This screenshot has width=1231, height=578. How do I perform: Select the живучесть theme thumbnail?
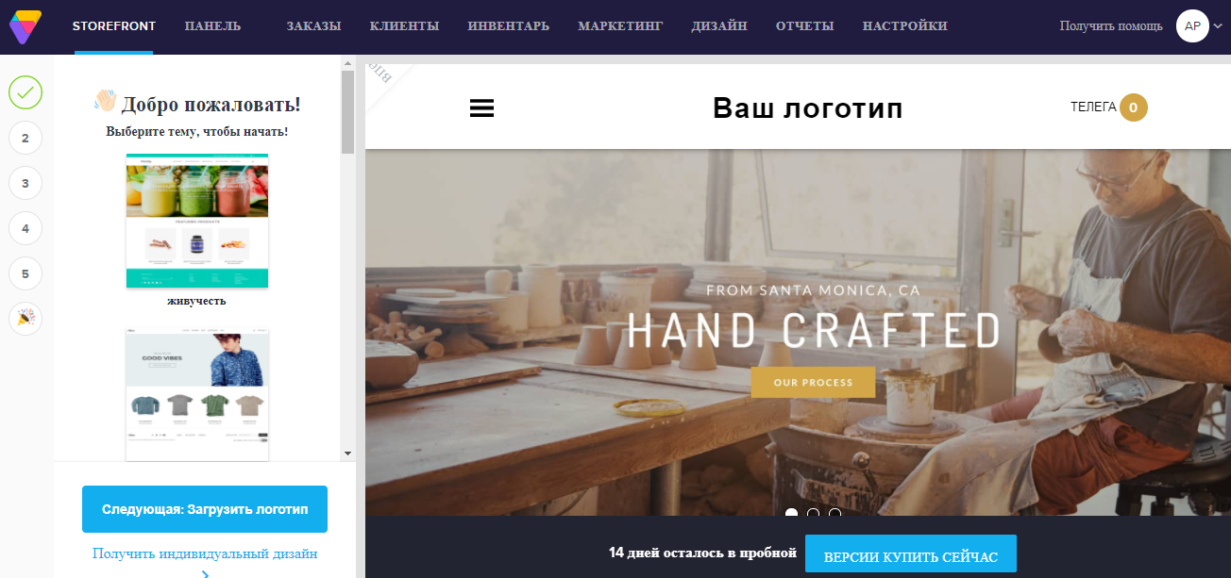(x=197, y=222)
